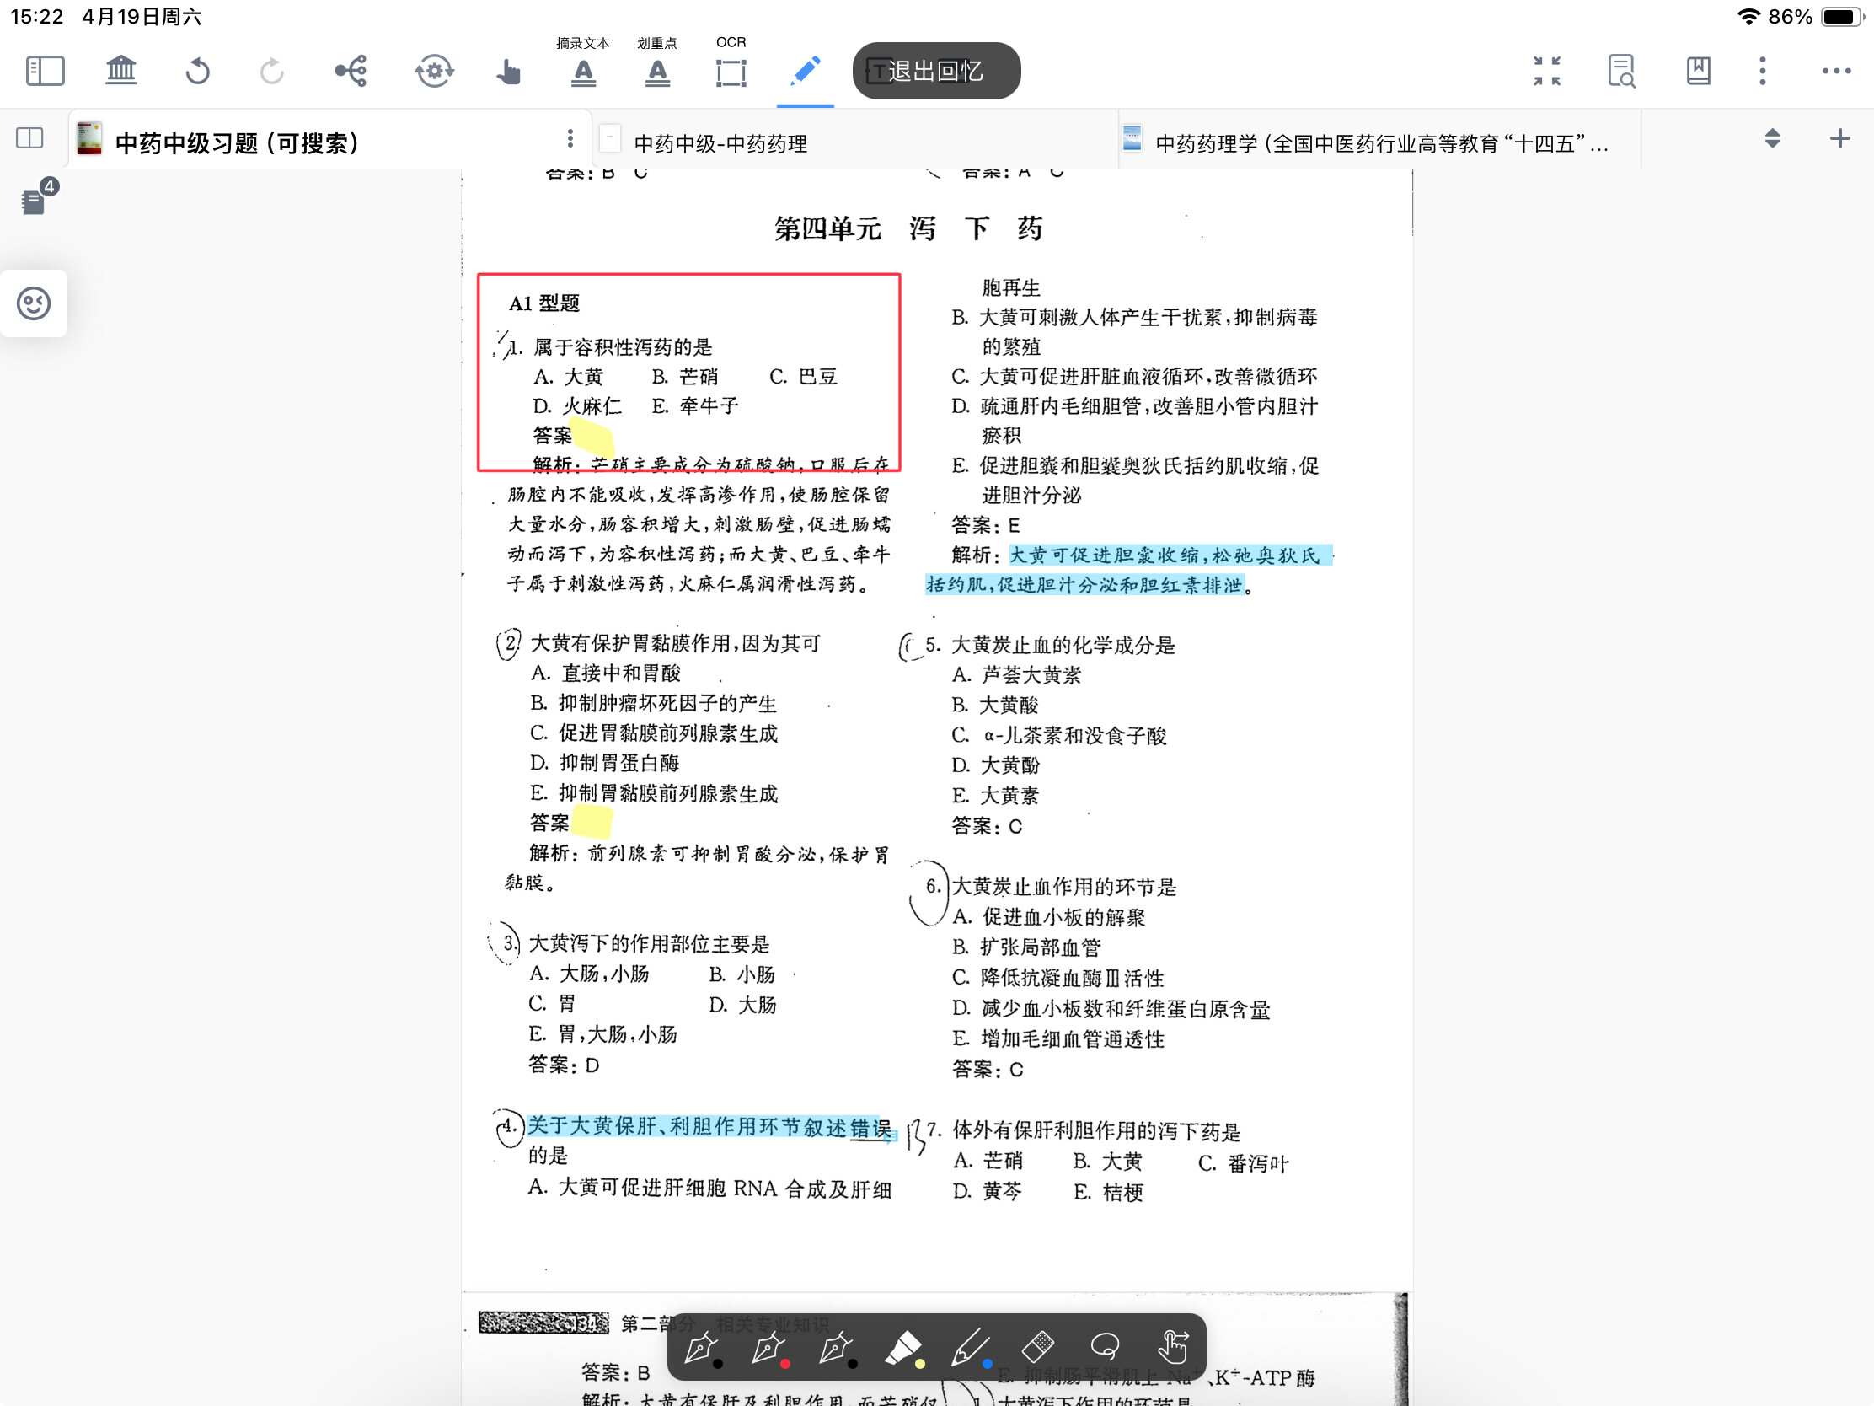Open the horizontal ellipsis menu

pos(1836,71)
